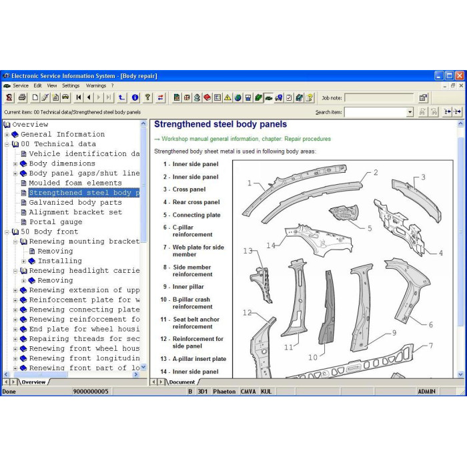Open the View menu

[52, 85]
